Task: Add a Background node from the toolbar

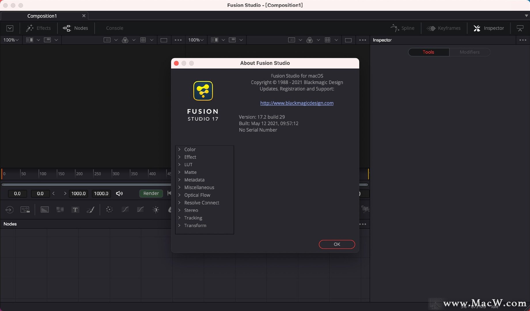Action: point(45,210)
